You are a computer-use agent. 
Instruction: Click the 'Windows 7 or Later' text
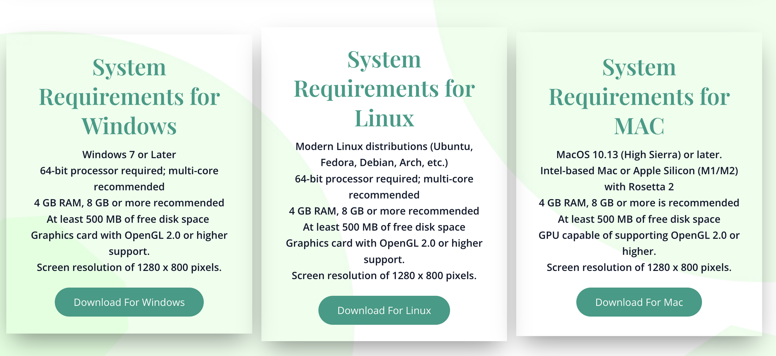(129, 155)
